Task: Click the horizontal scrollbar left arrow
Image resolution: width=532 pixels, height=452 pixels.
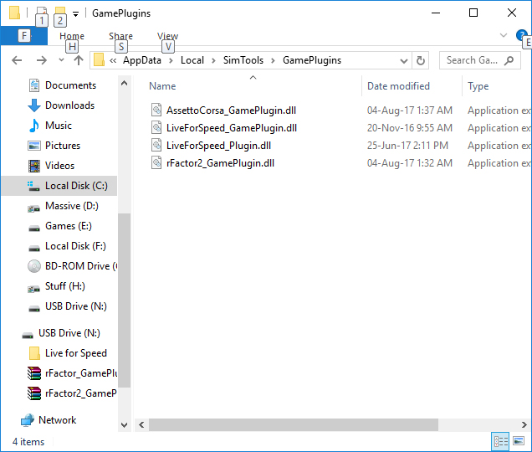Action: point(141,425)
